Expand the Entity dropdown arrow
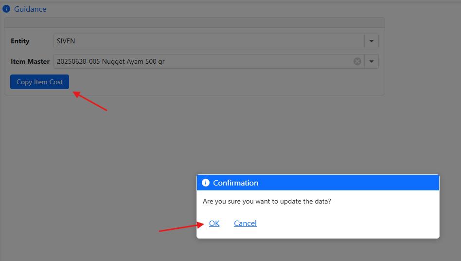 [372, 41]
